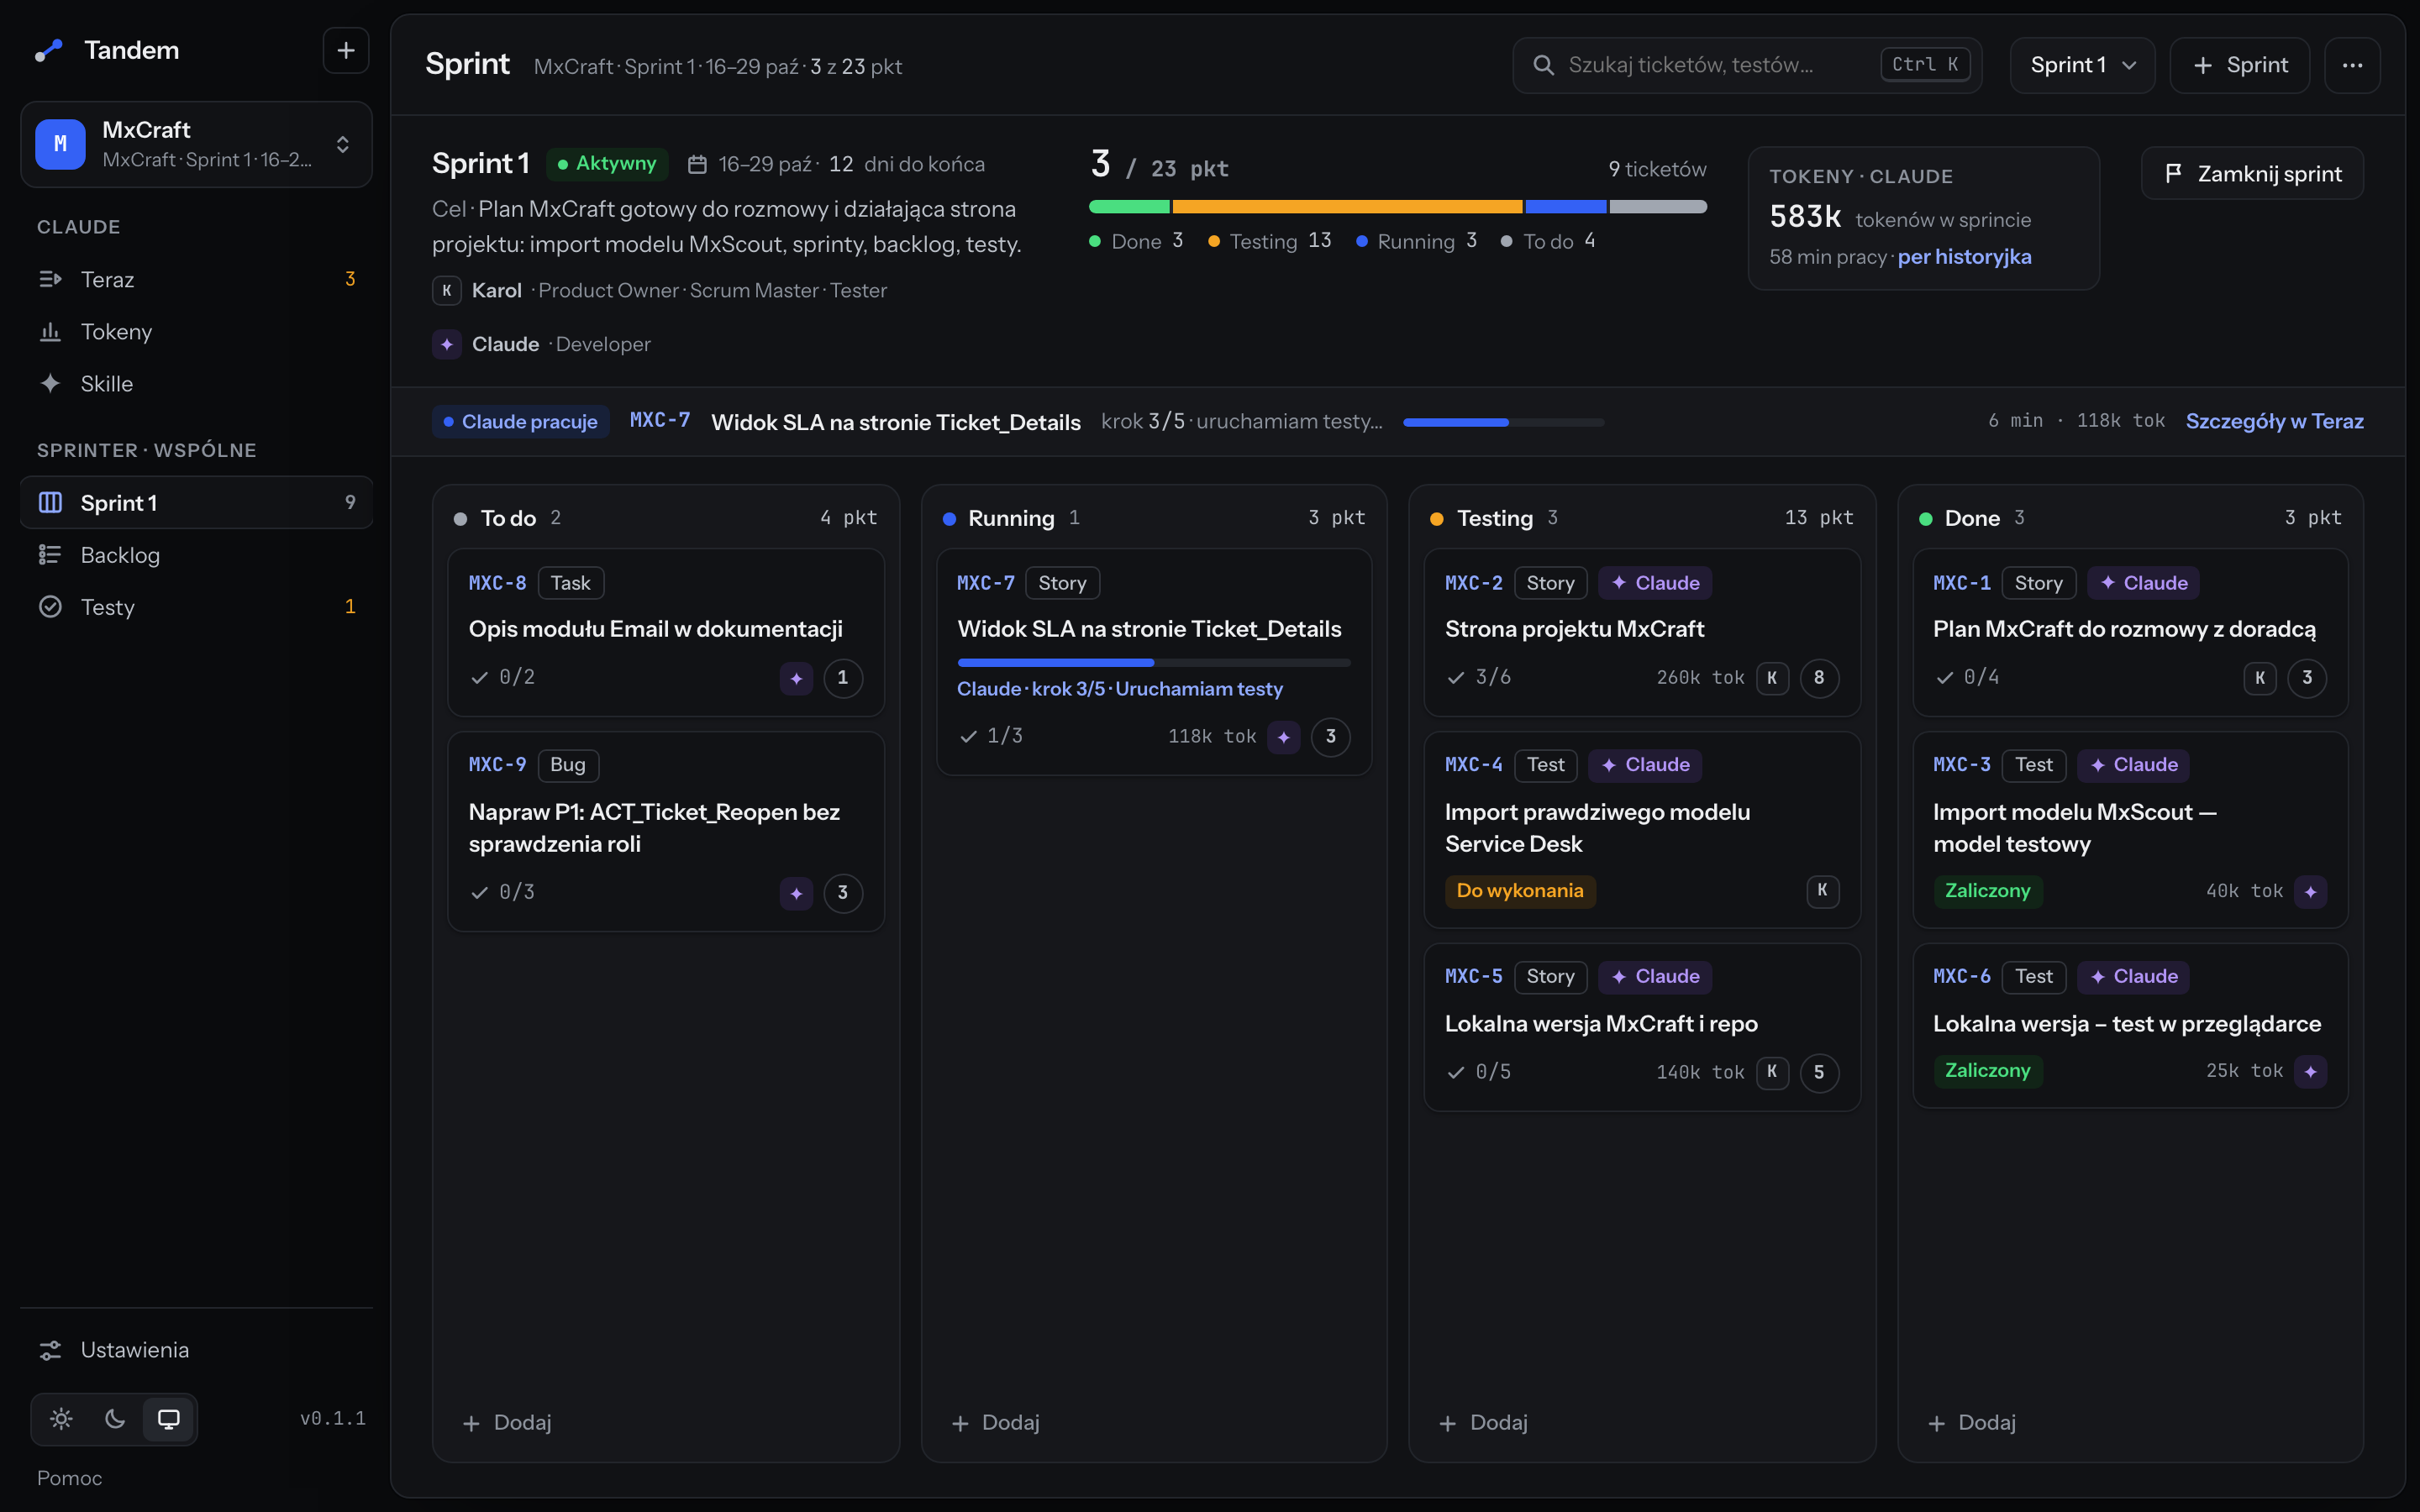Open the Teraz sidebar item
Image resolution: width=2420 pixels, height=1512 pixels.
pos(196,279)
